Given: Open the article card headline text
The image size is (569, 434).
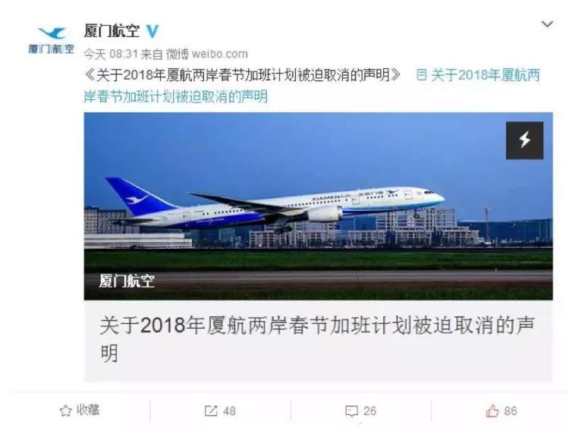Looking at the screenshot, I should 317,339.
